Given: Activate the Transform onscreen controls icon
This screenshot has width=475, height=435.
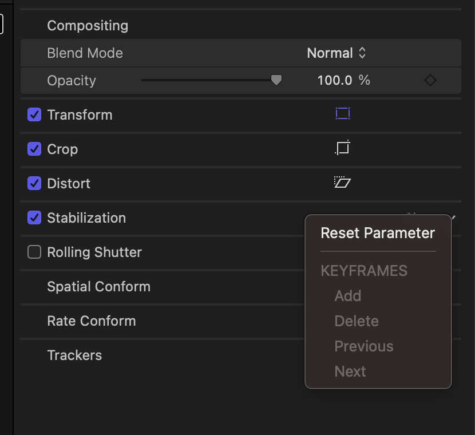Looking at the screenshot, I should (x=342, y=114).
